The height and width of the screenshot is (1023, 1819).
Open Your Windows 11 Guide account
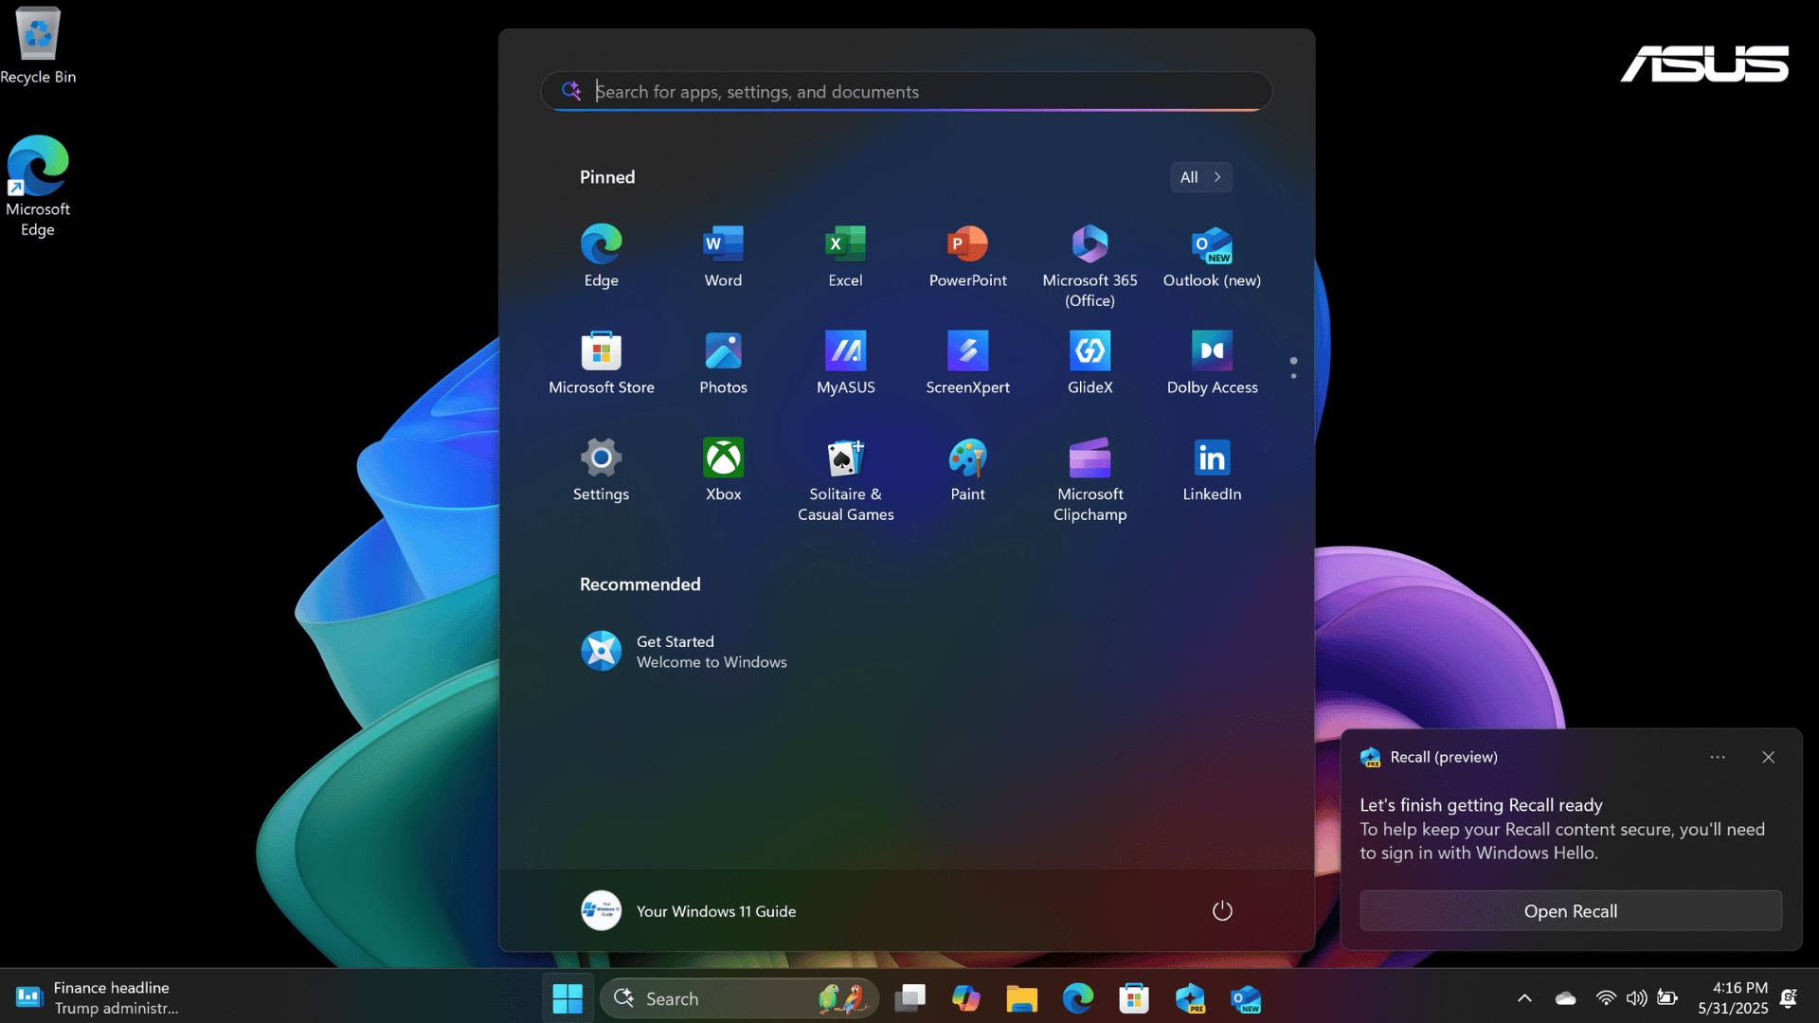coord(689,910)
